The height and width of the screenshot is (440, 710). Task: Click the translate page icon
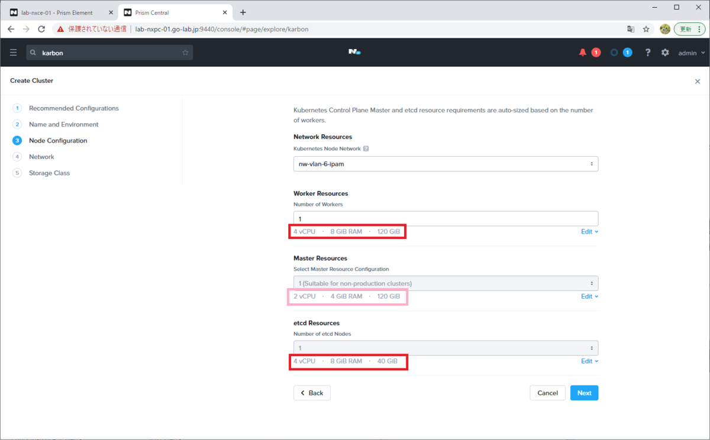coord(631,28)
